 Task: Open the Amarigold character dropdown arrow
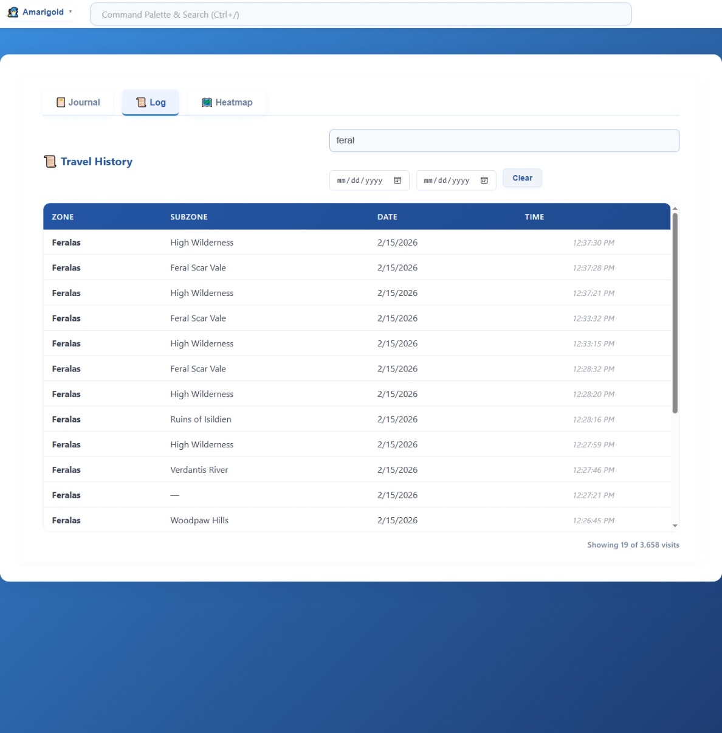point(70,12)
